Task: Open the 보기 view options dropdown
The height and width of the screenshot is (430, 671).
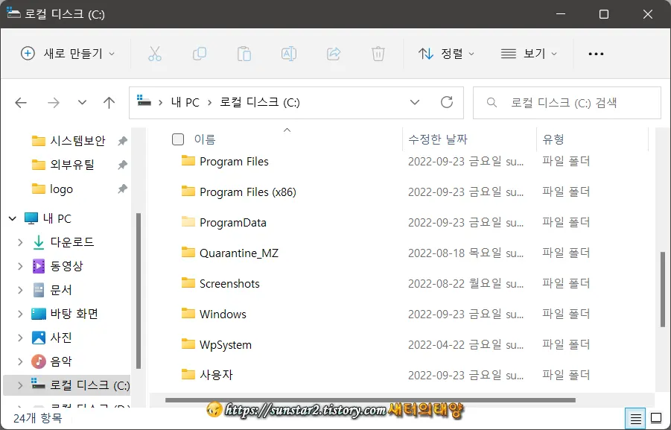Action: [x=530, y=53]
